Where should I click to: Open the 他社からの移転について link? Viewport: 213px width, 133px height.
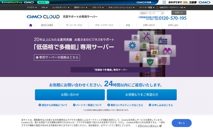[53, 105]
